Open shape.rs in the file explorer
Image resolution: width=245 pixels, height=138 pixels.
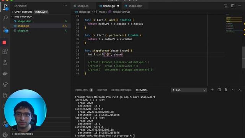tap(23, 31)
